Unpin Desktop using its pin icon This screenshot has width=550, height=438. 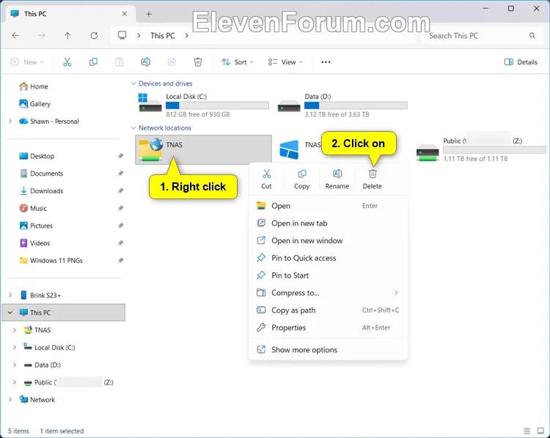[x=121, y=156]
